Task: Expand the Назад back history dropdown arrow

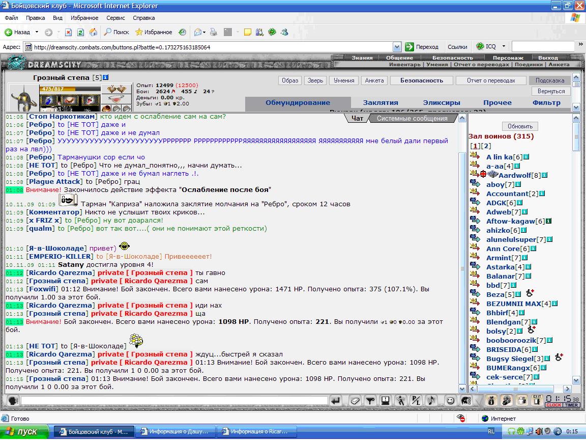Action: coord(37,32)
